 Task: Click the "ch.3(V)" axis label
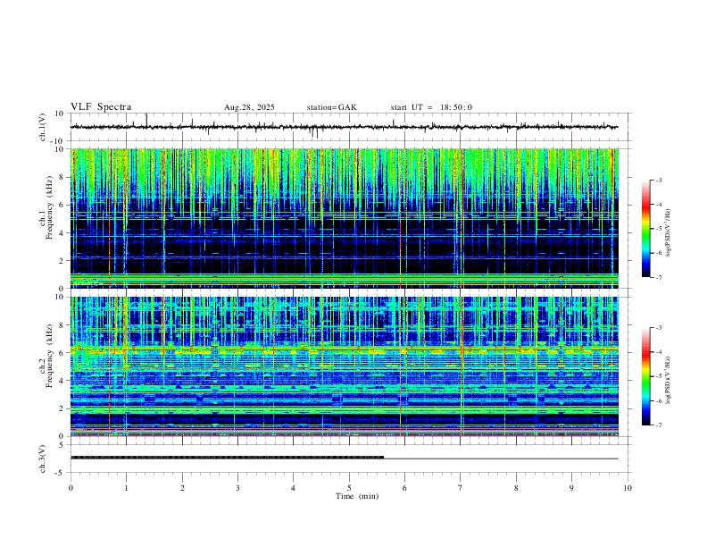tap(43, 459)
